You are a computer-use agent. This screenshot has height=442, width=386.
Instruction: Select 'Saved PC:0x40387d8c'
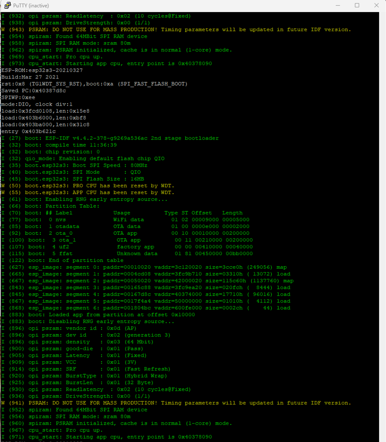tap(33, 91)
